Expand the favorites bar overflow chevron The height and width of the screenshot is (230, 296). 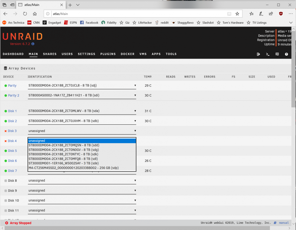tap(291, 23)
